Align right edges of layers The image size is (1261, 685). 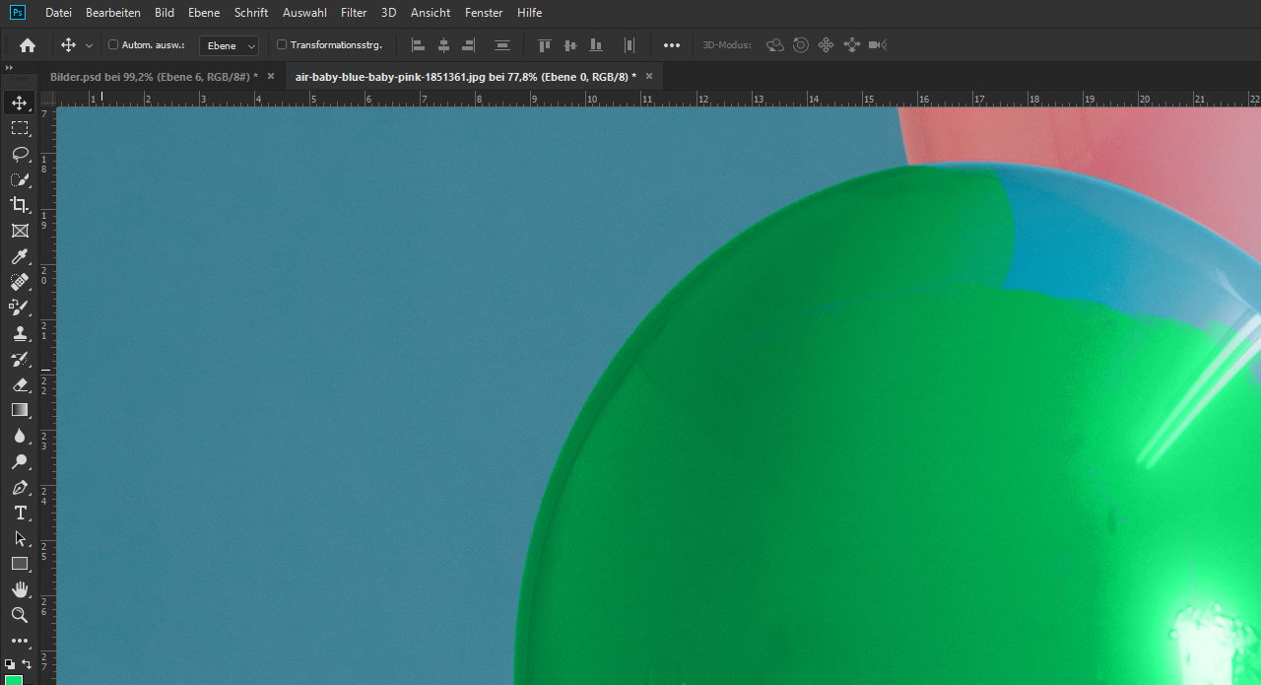pyautogui.click(x=469, y=44)
